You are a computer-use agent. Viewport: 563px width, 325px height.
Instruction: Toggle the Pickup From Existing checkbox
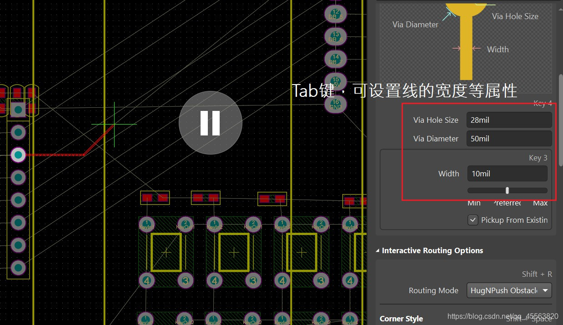(473, 220)
